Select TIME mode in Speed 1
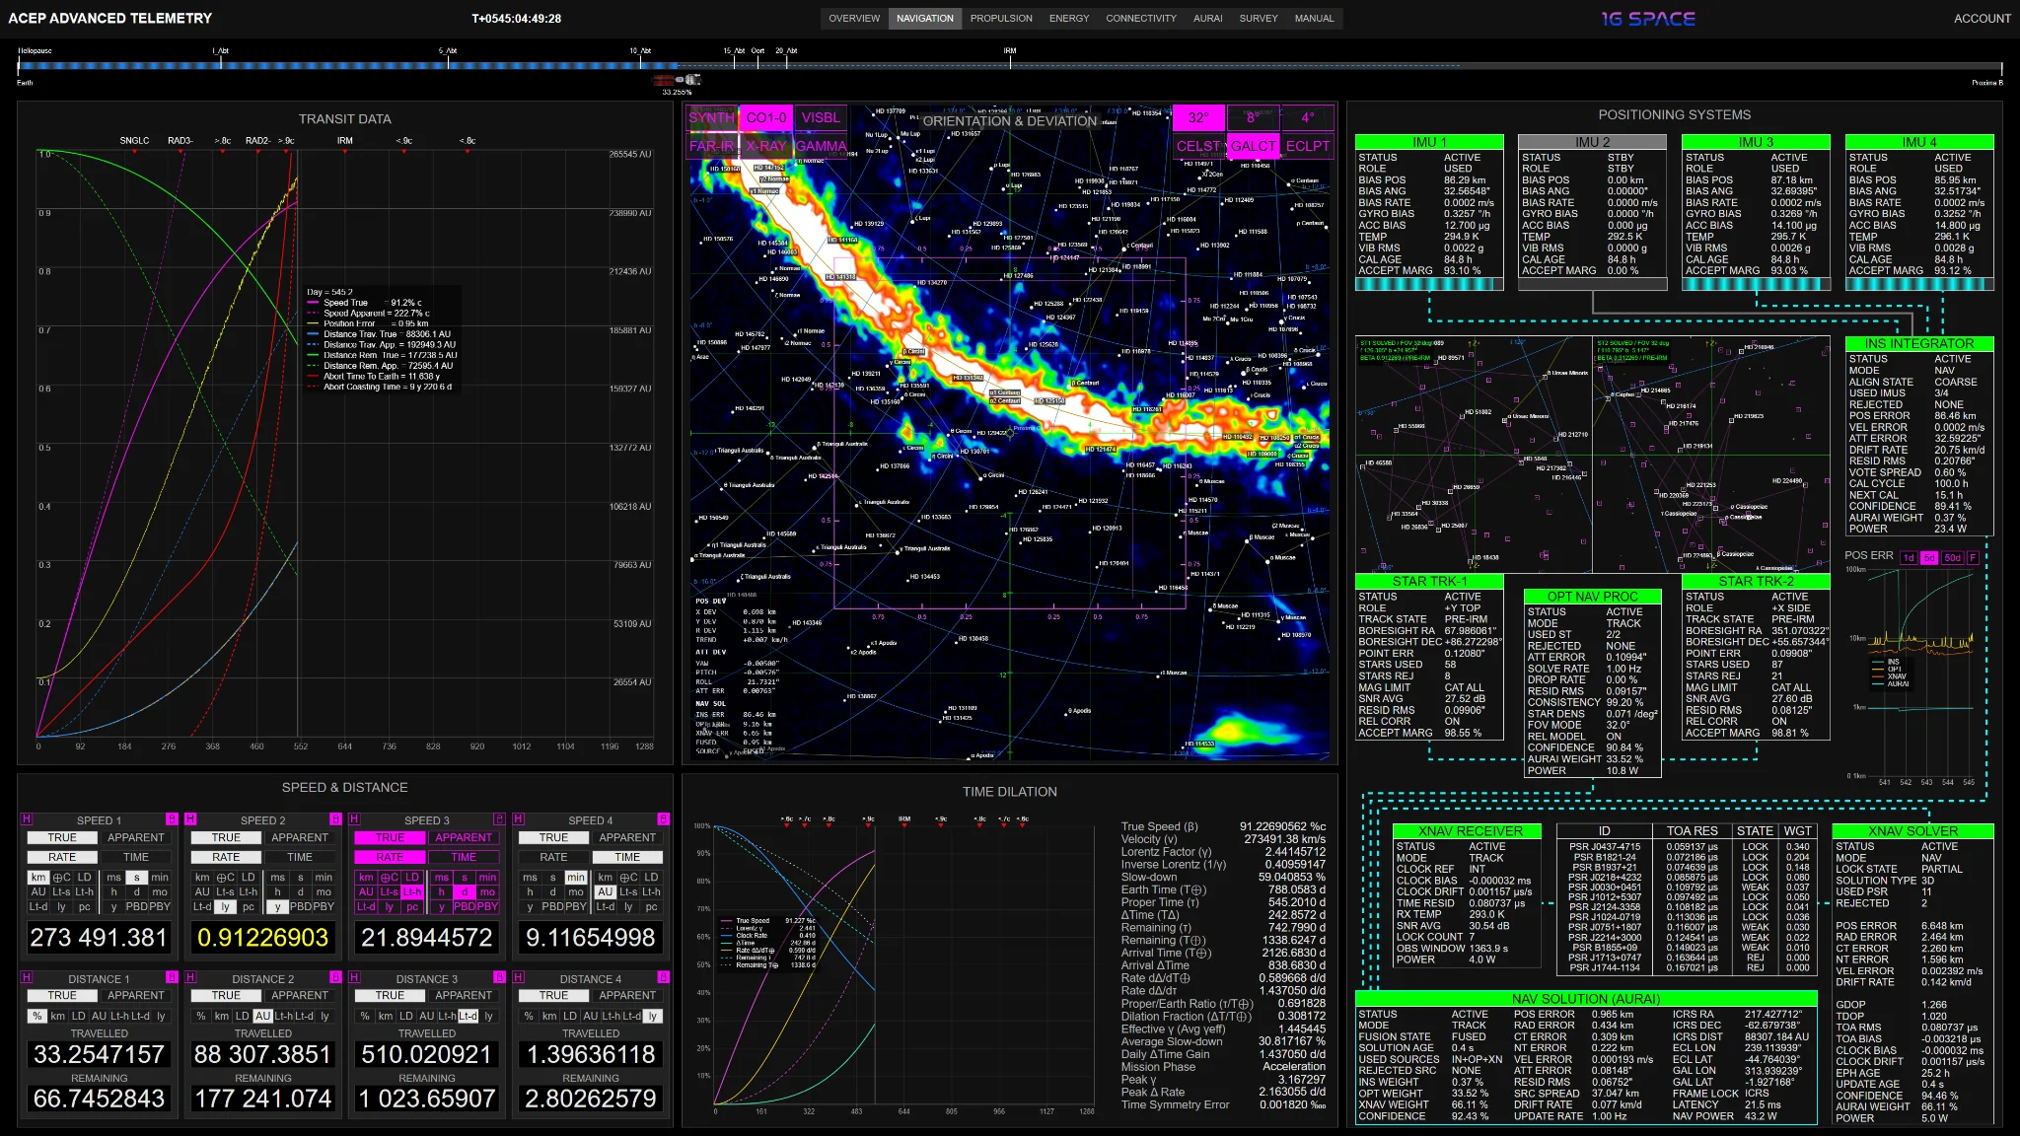 click(136, 858)
